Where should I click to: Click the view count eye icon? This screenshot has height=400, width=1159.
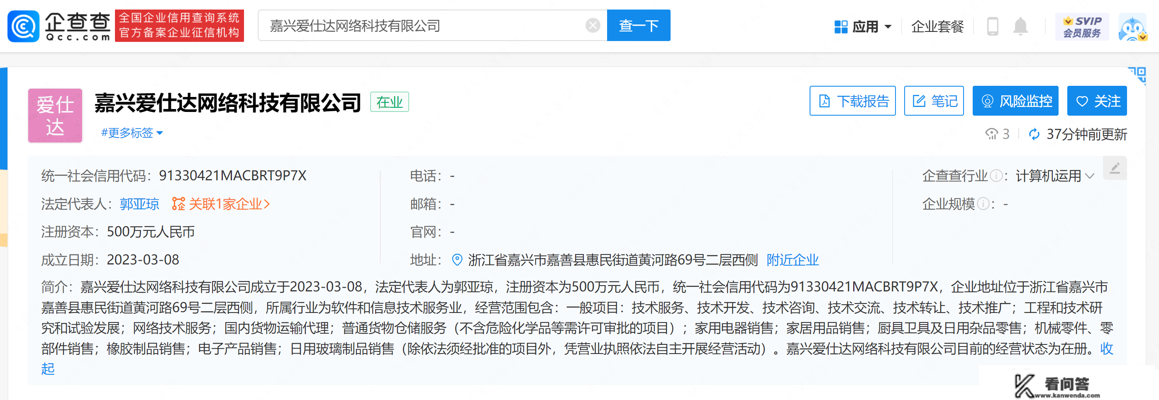tap(991, 134)
